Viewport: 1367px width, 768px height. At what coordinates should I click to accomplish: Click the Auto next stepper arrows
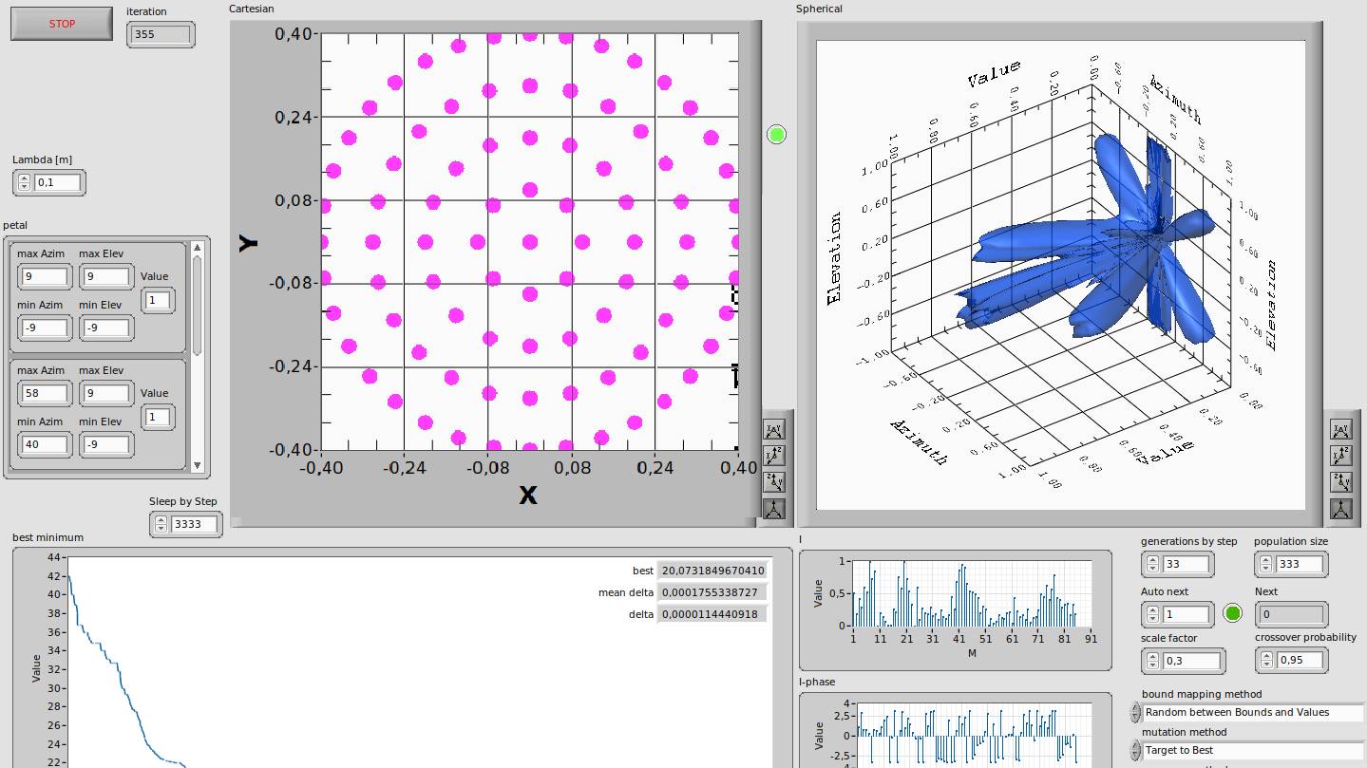[1153, 614]
